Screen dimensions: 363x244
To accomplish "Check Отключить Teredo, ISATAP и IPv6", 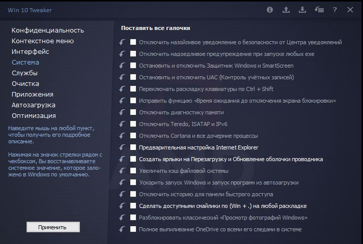I will coord(133,124).
